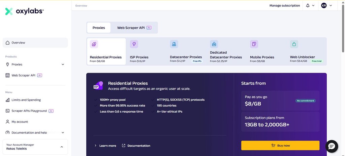Image resolution: width=345 pixels, height=156 pixels.
Task: Click the My account person icon
Action: pyautogui.click(x=7, y=122)
